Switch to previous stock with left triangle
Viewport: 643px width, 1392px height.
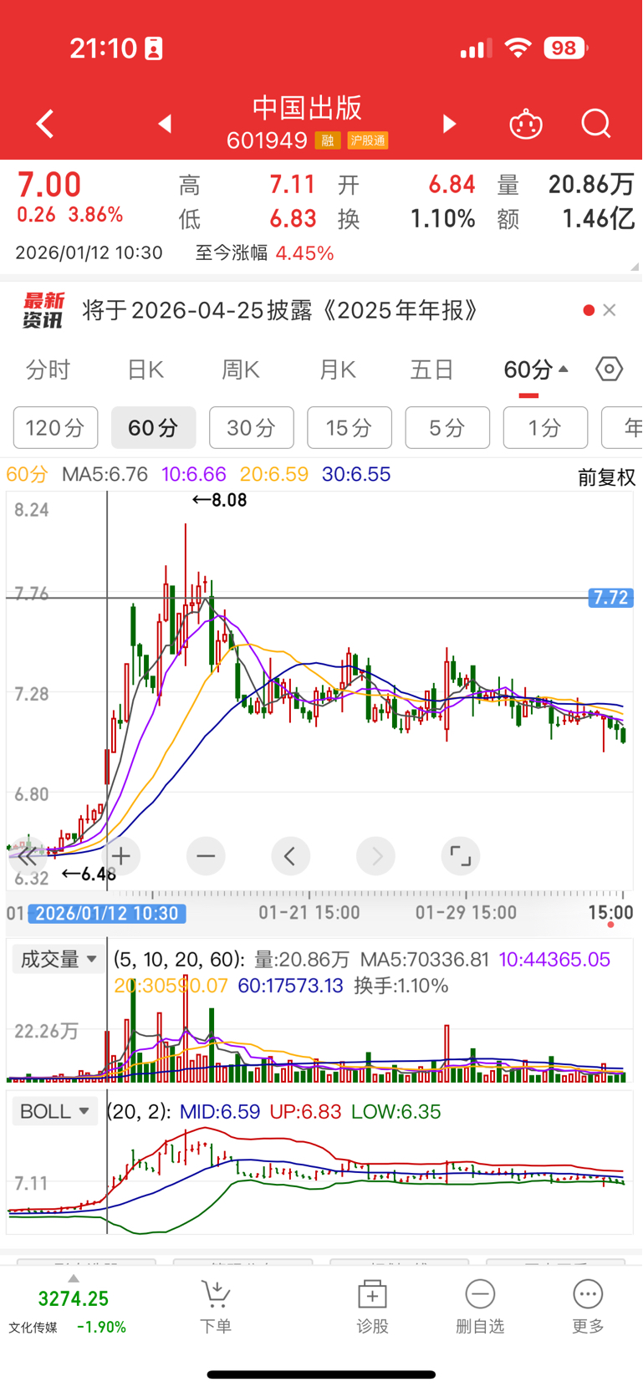click(x=165, y=124)
